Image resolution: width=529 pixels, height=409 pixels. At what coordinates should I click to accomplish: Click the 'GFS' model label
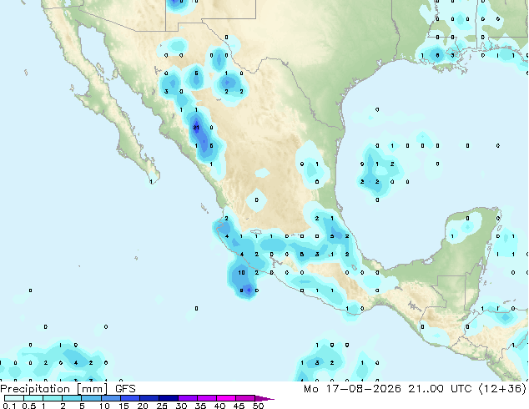point(125,389)
